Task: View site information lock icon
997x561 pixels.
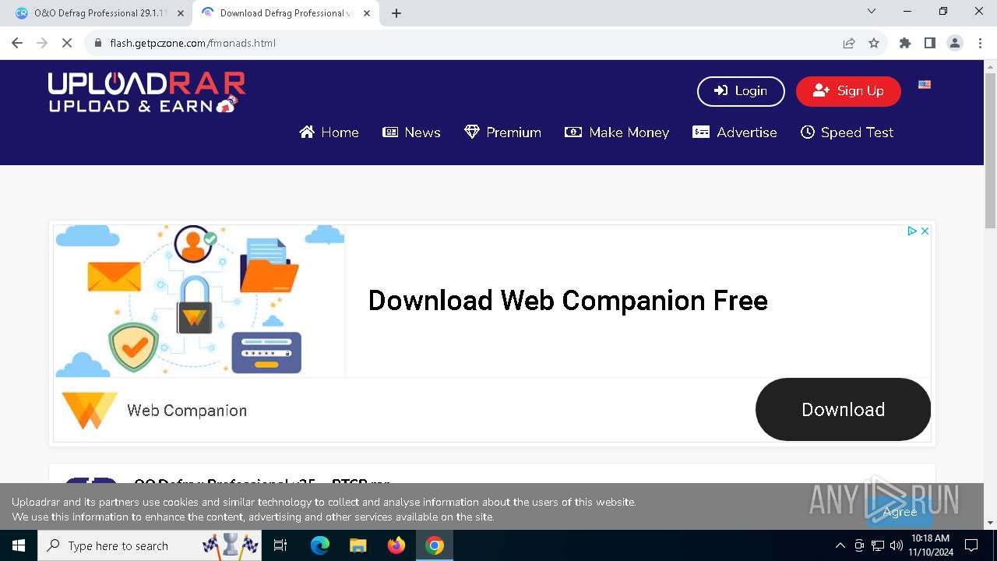Action: [x=98, y=43]
